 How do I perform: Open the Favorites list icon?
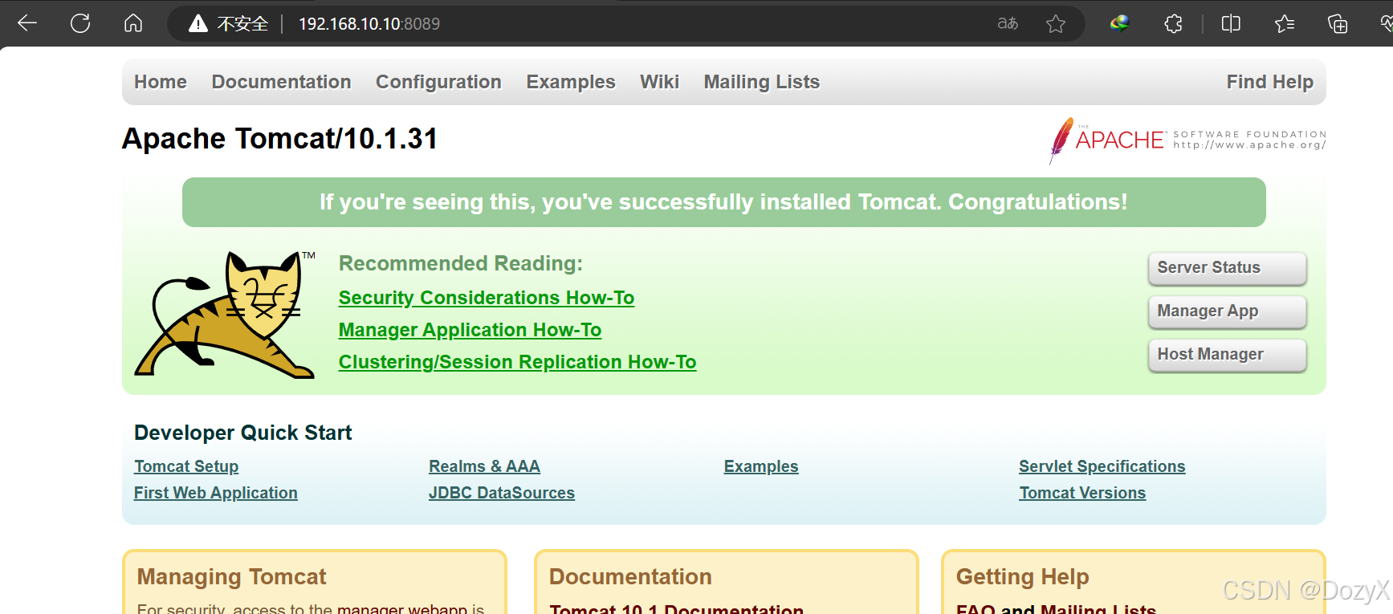[1285, 23]
